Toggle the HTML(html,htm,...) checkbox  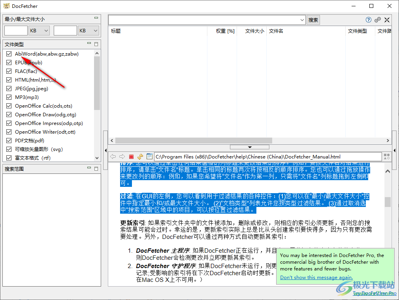point(9,80)
